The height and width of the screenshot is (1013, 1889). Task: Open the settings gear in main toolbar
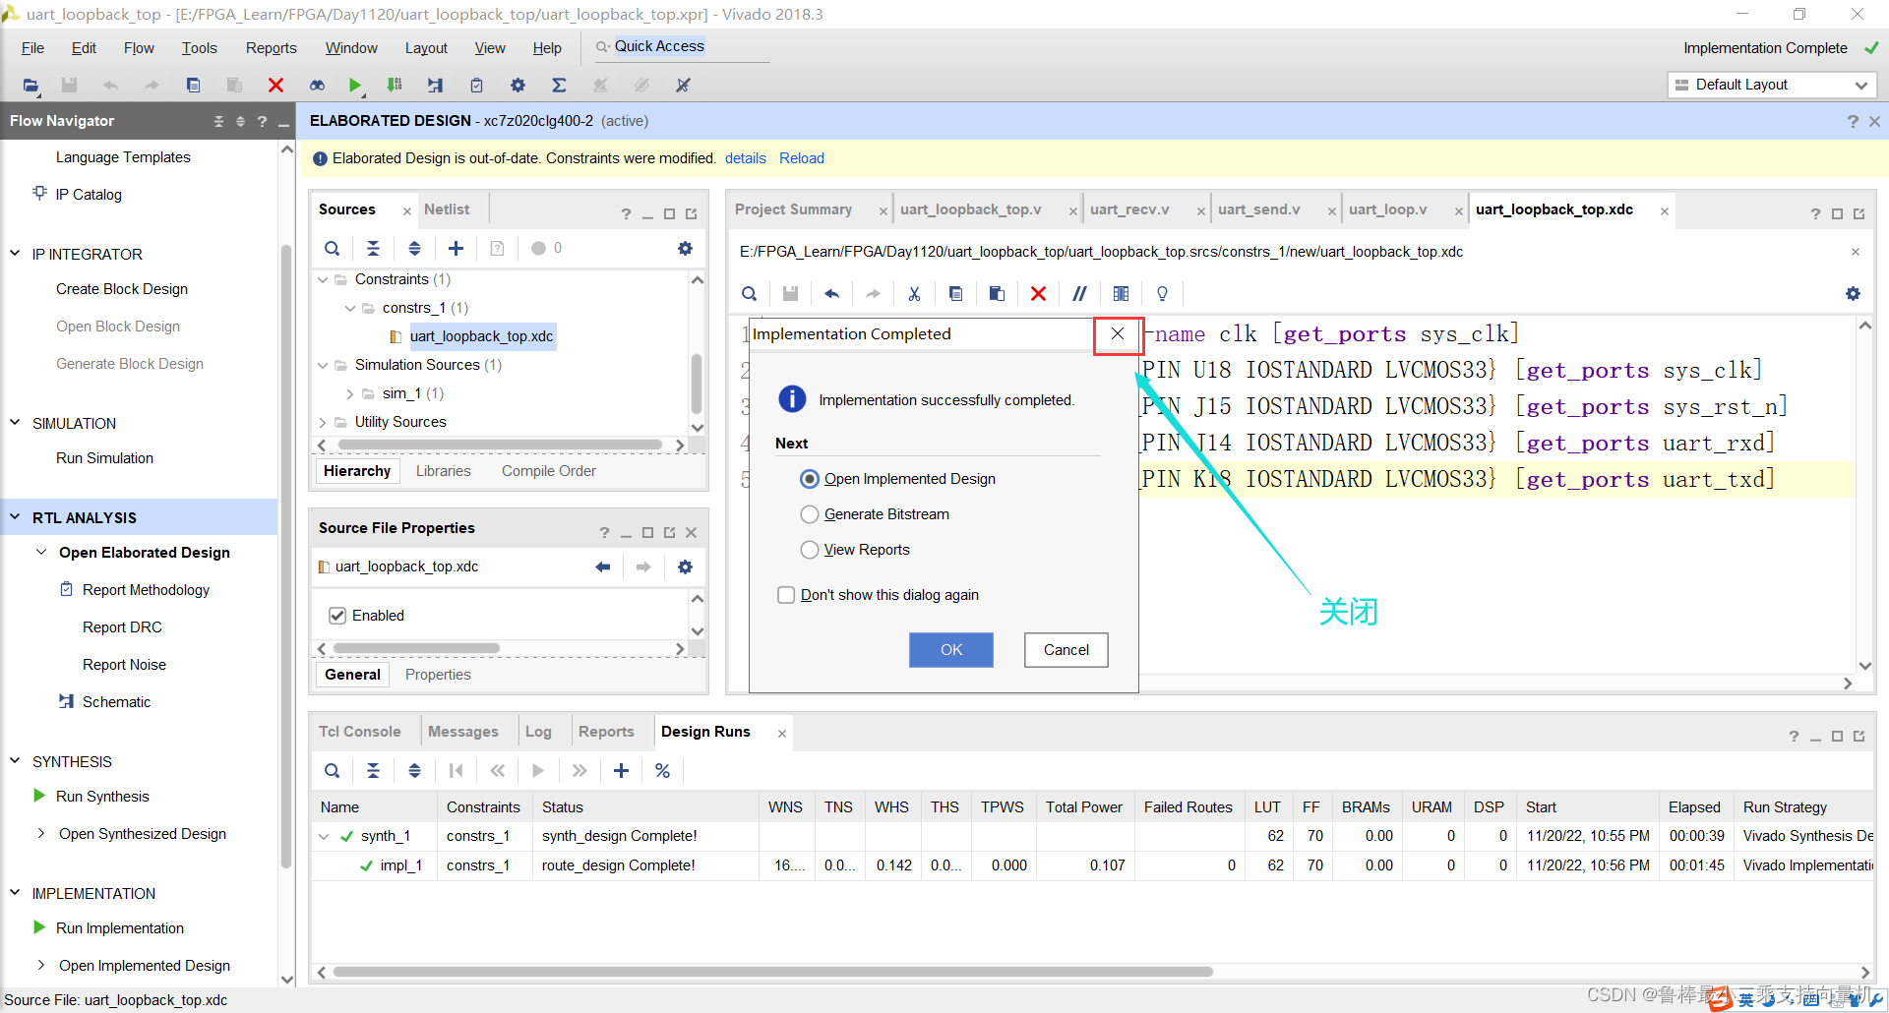point(518,86)
